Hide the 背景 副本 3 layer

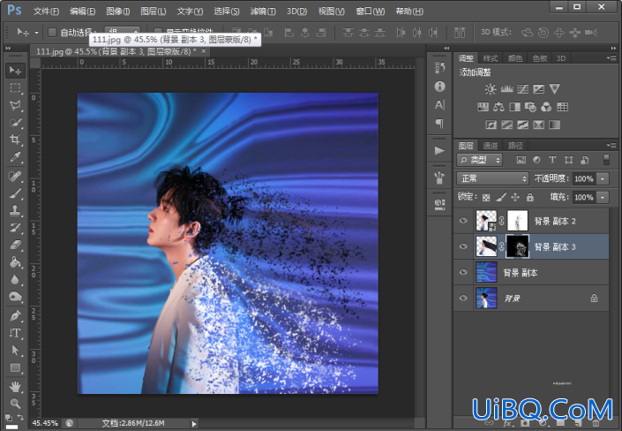pos(463,246)
